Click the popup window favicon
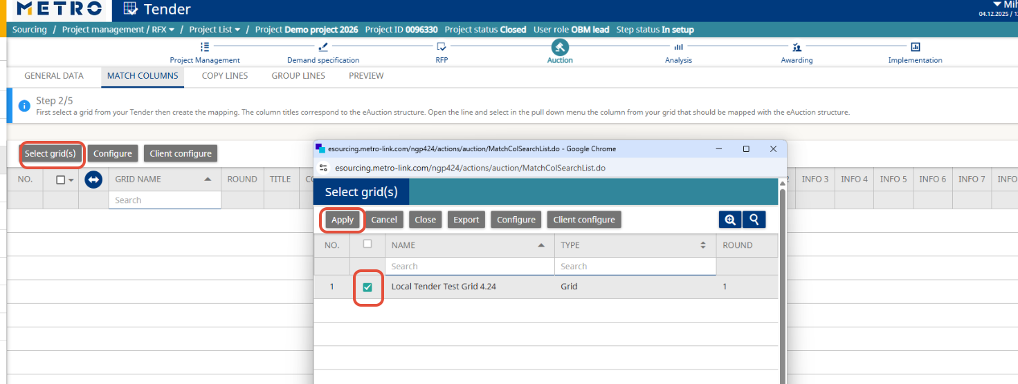 point(320,148)
